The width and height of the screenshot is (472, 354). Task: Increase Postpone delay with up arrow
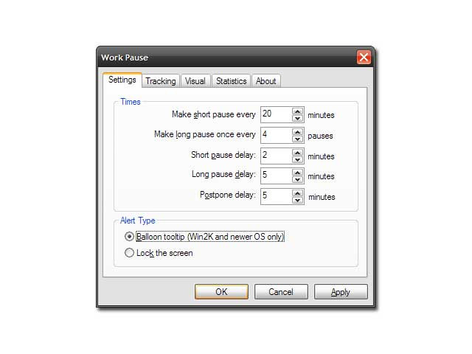[297, 193]
